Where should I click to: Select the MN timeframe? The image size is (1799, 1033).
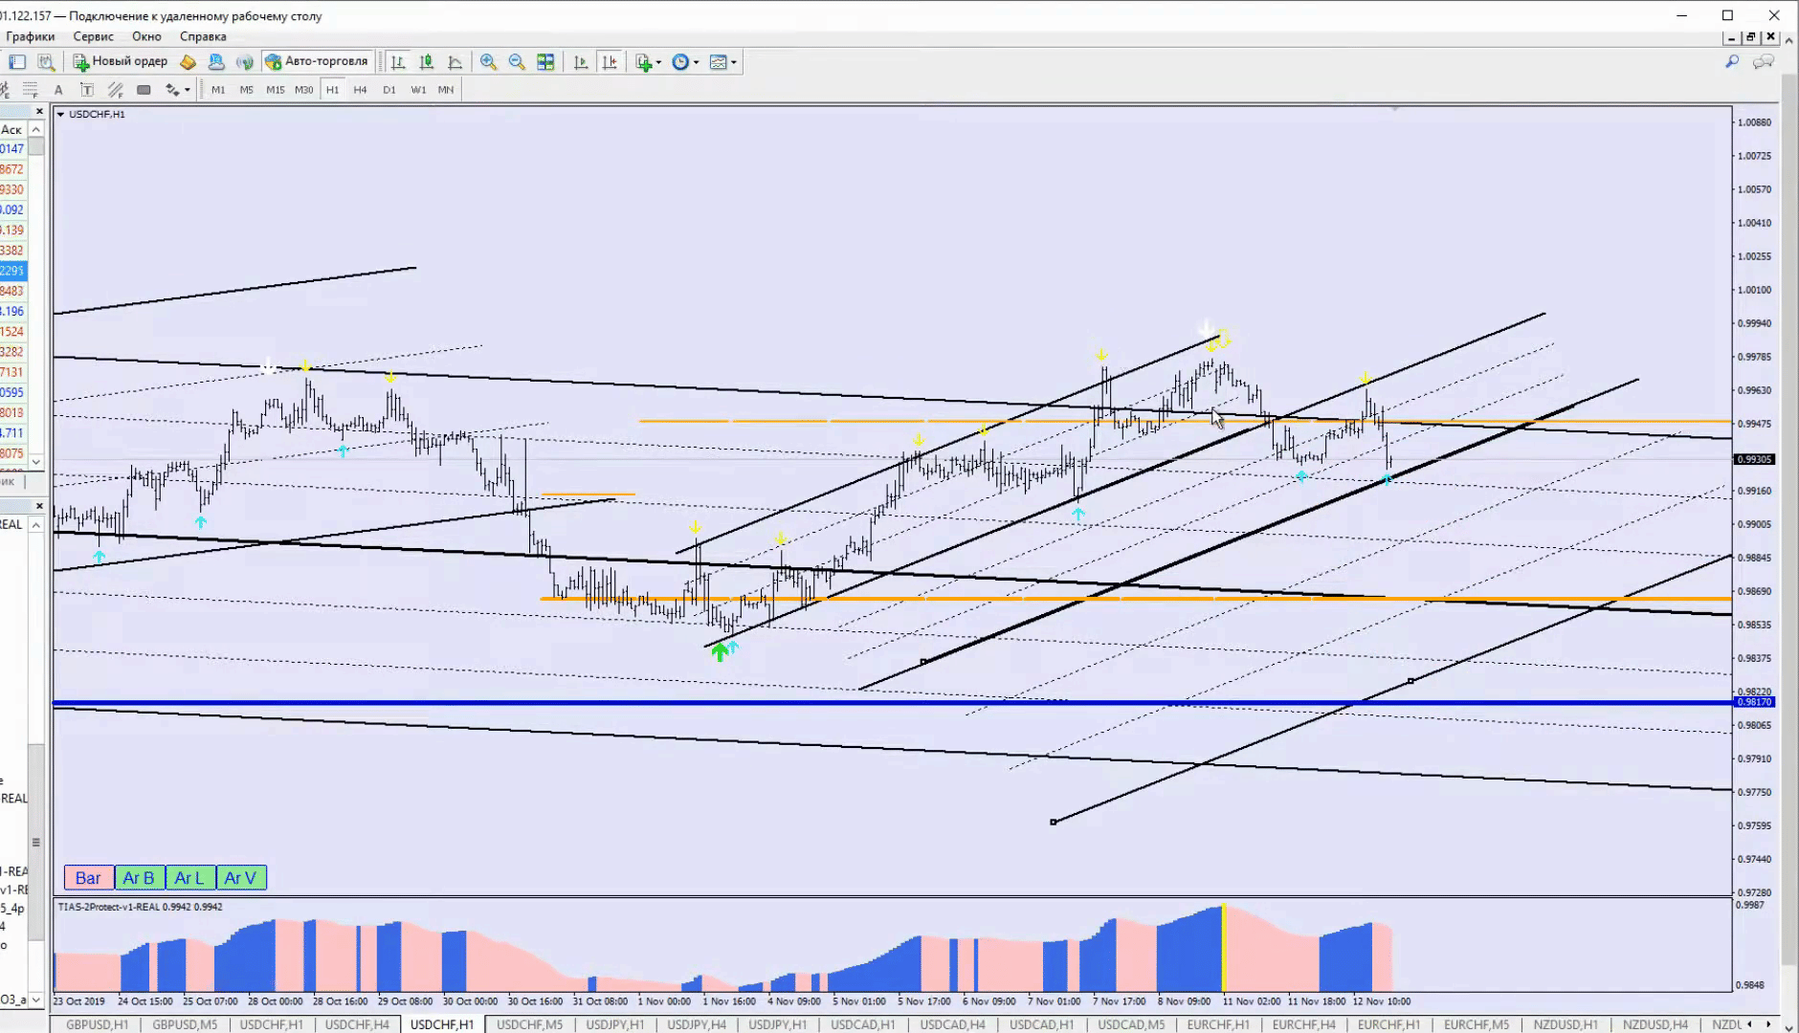coord(446,90)
